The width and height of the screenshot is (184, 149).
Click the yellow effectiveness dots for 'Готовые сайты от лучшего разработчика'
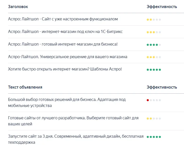[x=154, y=118]
